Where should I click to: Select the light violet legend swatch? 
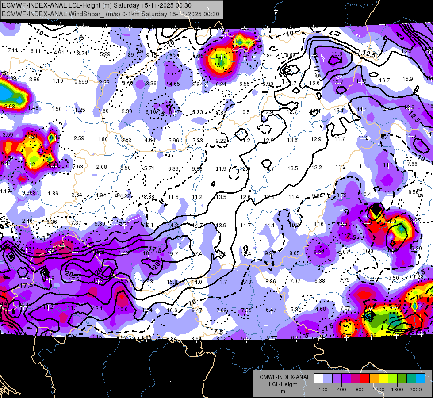click(x=337, y=379)
